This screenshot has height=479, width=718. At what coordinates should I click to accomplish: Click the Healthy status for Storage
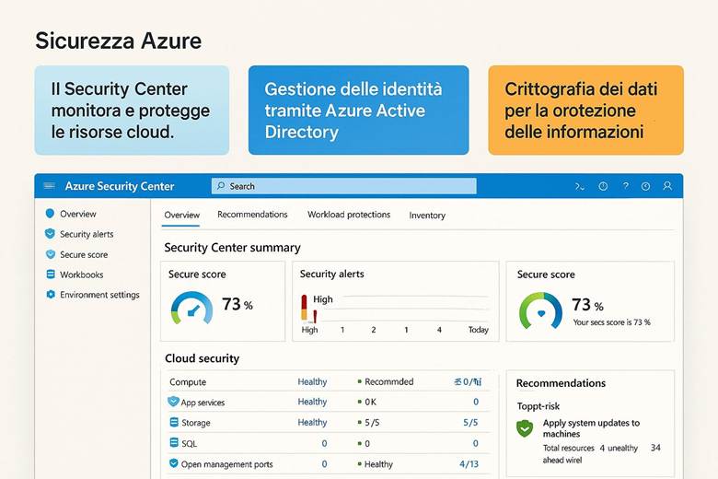point(312,423)
